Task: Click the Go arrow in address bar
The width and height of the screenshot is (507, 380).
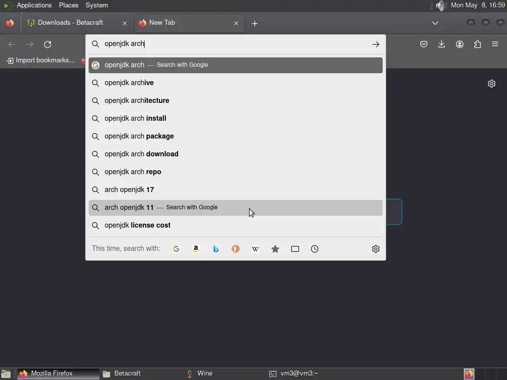Action: [375, 44]
